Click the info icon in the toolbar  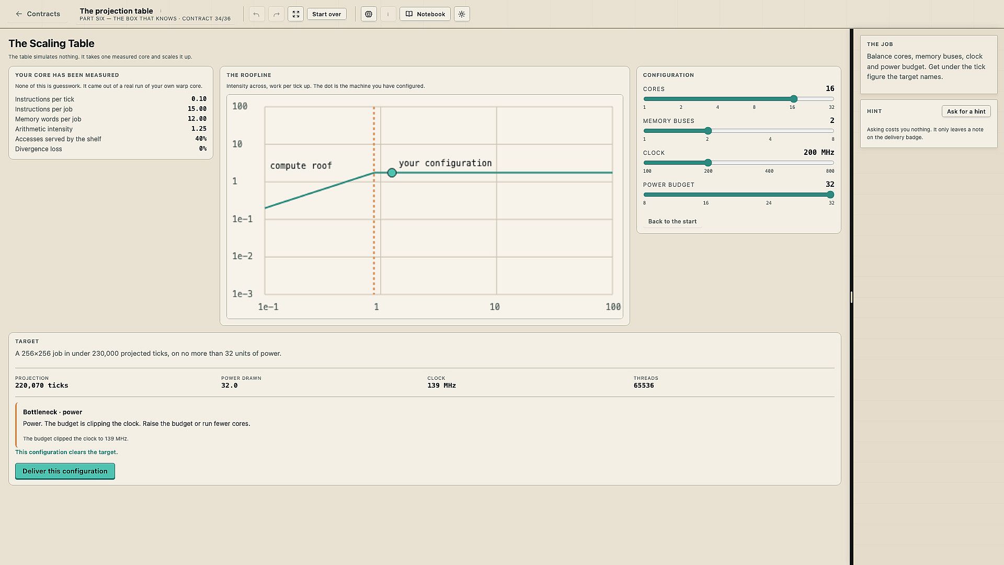388,14
